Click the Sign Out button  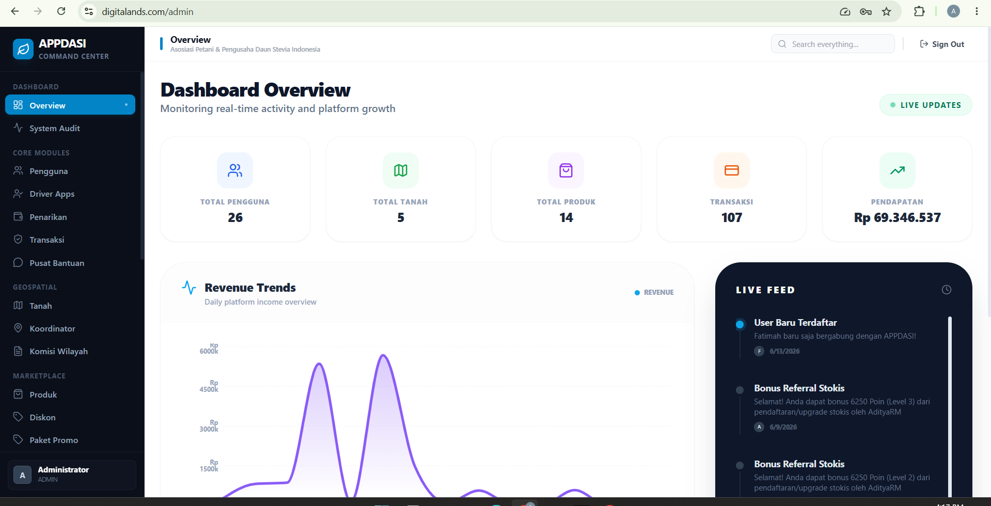[x=942, y=44]
